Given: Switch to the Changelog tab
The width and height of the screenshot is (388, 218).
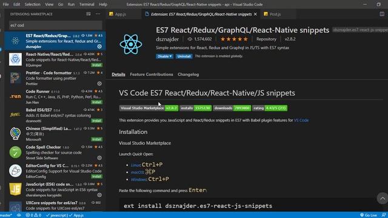Looking at the screenshot, I should [188, 74].
